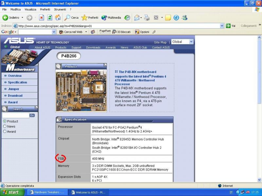Click the Google toolbar news icon
Viewport: 262px width, 196px height.
(93, 32)
